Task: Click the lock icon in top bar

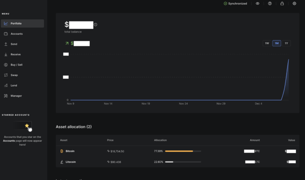Action: click(282, 3)
